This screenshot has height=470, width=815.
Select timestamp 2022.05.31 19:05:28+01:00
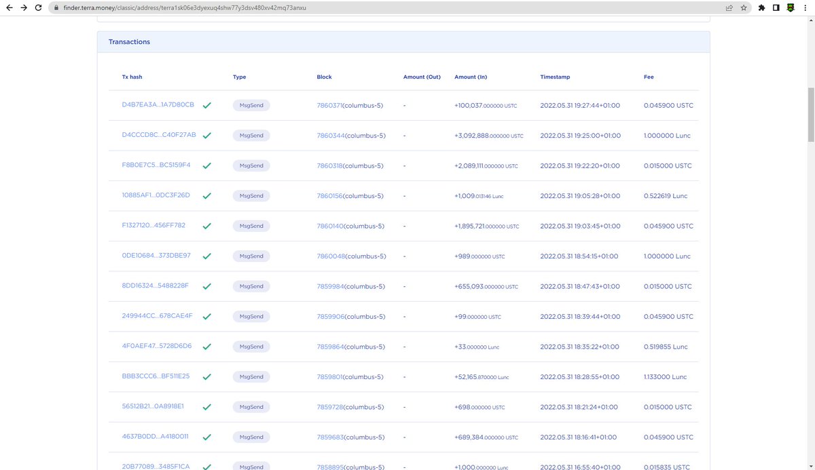tap(580, 195)
